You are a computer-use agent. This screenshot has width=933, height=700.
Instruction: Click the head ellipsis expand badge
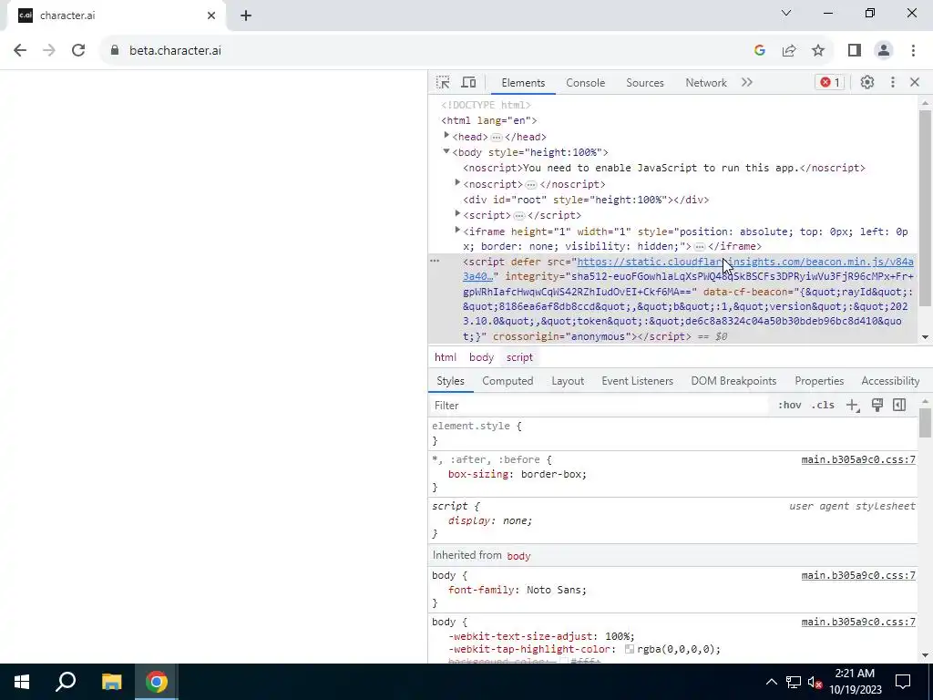click(x=497, y=137)
